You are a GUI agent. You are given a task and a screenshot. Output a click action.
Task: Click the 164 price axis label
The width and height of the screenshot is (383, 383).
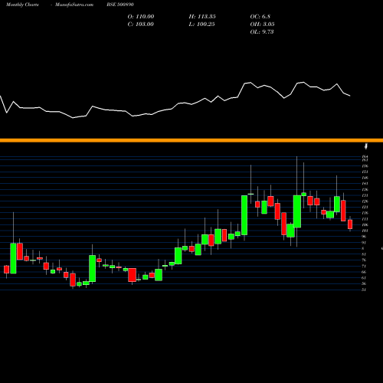[x=365, y=156]
